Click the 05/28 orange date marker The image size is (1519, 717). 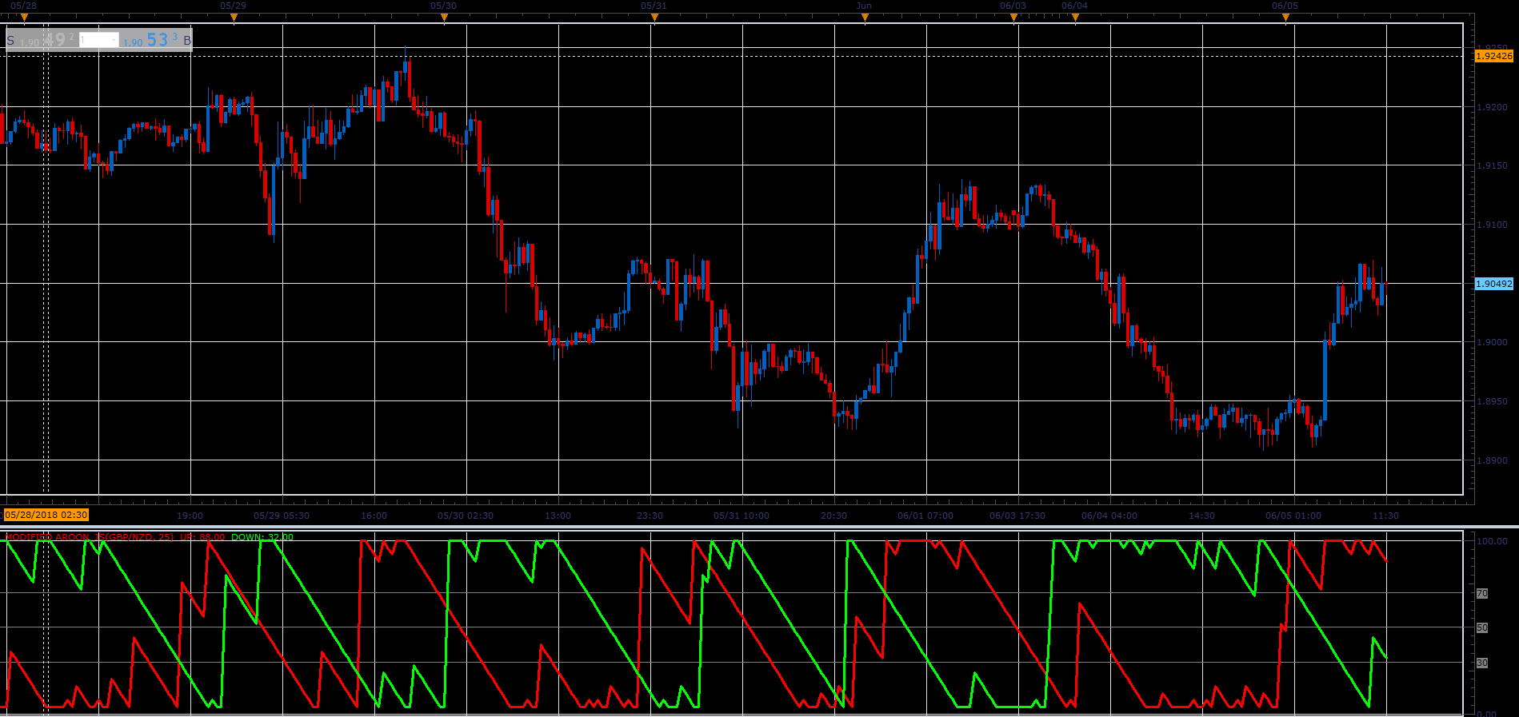24,18
